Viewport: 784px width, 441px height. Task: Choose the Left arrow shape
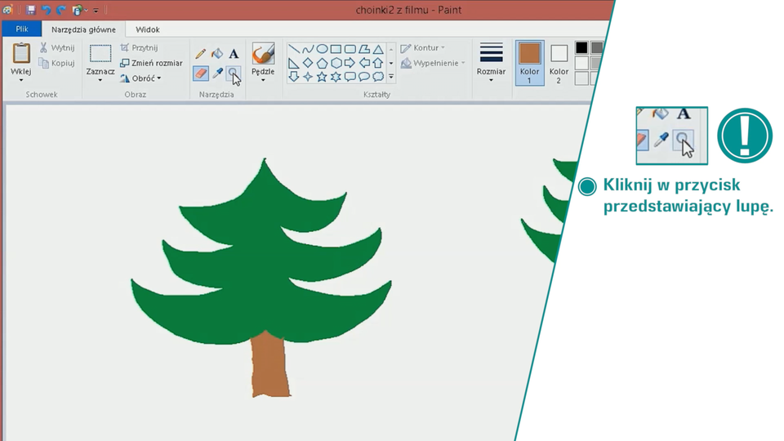(364, 63)
